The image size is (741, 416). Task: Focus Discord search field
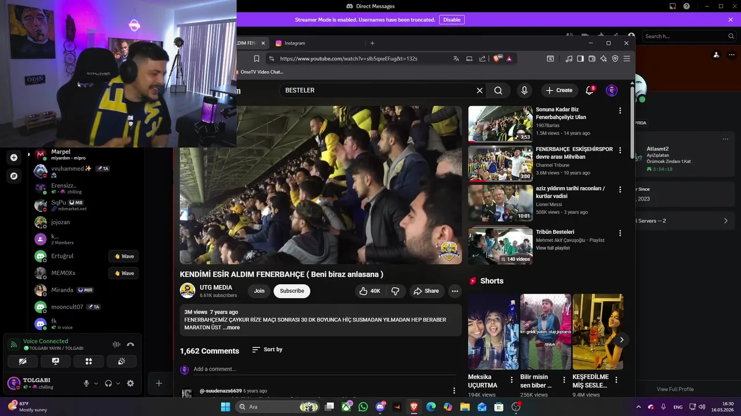coord(689,36)
